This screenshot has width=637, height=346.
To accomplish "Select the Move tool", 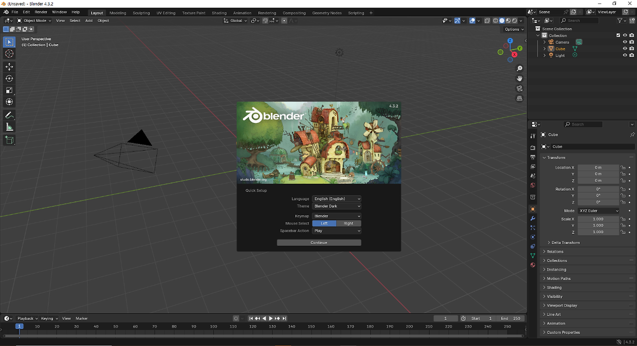I will click(9, 66).
